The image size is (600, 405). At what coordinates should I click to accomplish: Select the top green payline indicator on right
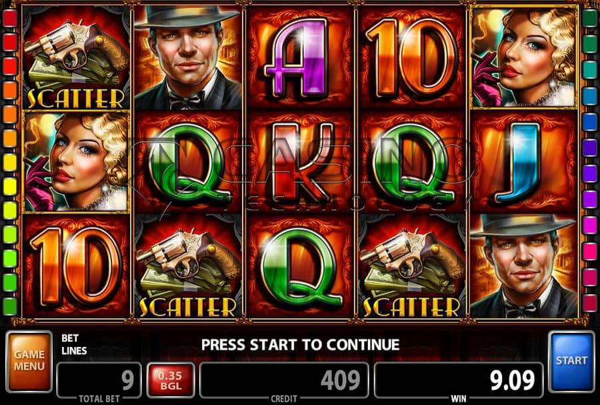[x=590, y=19]
